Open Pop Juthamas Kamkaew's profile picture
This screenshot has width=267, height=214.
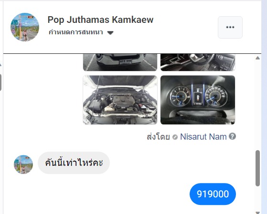[25, 27]
